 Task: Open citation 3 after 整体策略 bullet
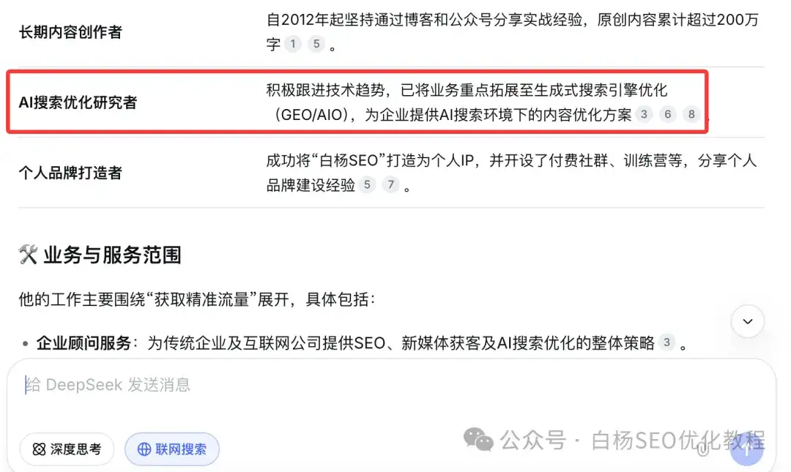(666, 342)
